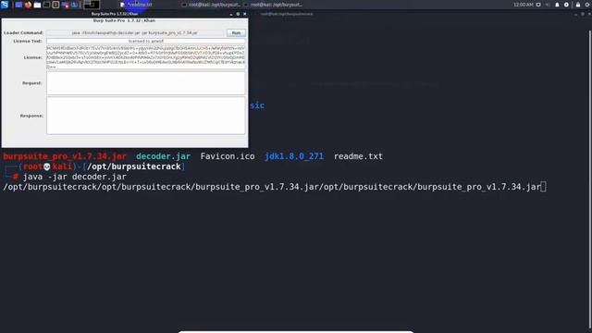Viewport: 592px width, 333px height.
Task: Open the file manager panel icon
Action: pos(37,5)
